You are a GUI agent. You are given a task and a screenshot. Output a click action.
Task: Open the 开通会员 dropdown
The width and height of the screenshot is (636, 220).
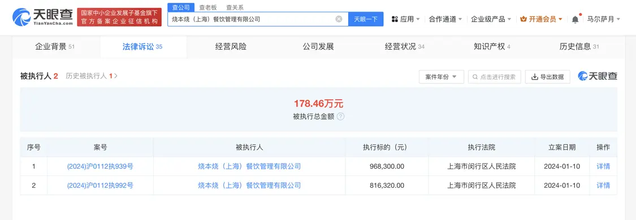point(541,19)
